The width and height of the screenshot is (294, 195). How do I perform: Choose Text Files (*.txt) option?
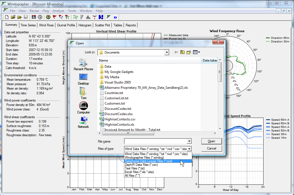[158, 168]
